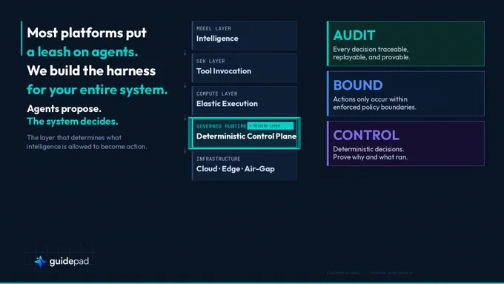504x284 pixels.
Task: Click "Actions only occur within" line
Action: [371, 99]
